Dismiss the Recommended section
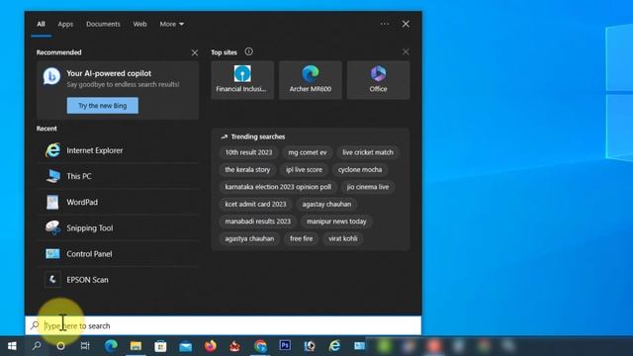 point(195,52)
